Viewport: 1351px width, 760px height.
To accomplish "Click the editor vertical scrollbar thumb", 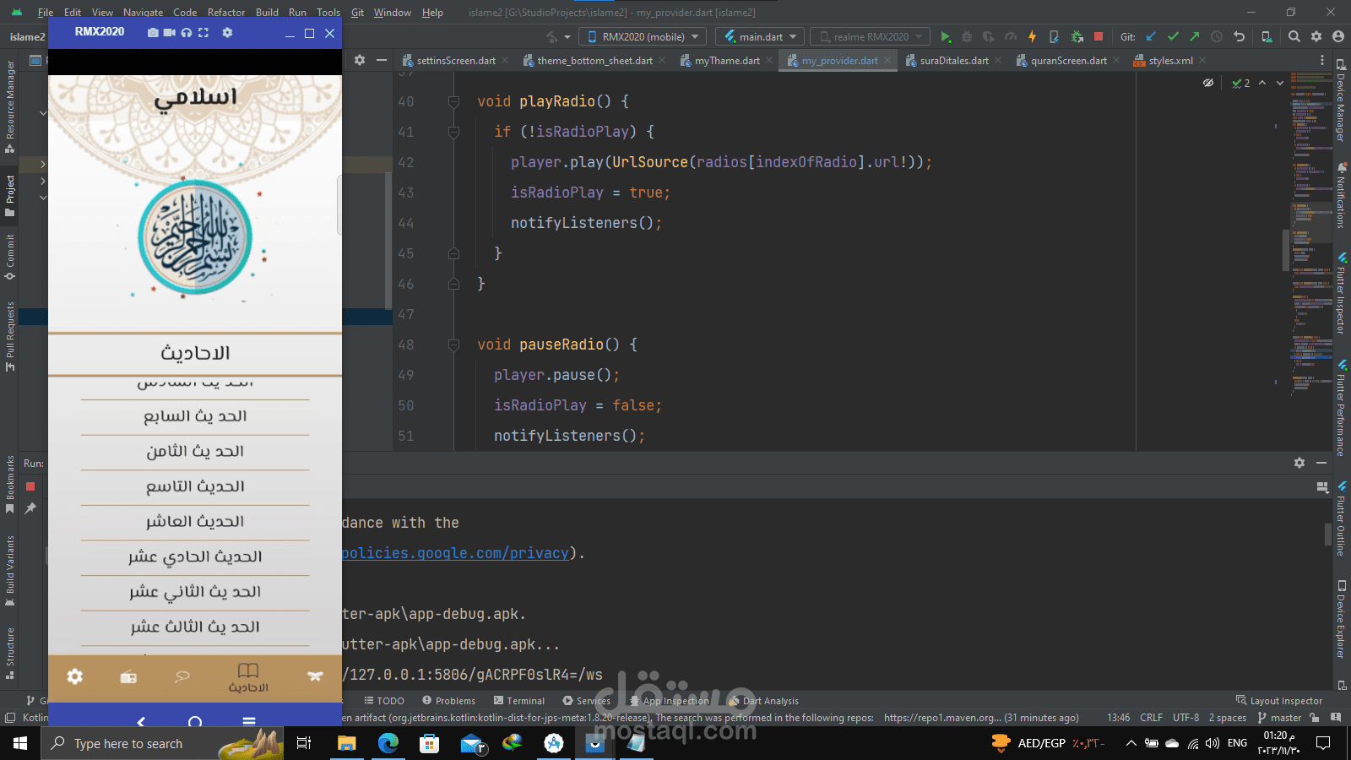I will pyautogui.click(x=1286, y=249).
